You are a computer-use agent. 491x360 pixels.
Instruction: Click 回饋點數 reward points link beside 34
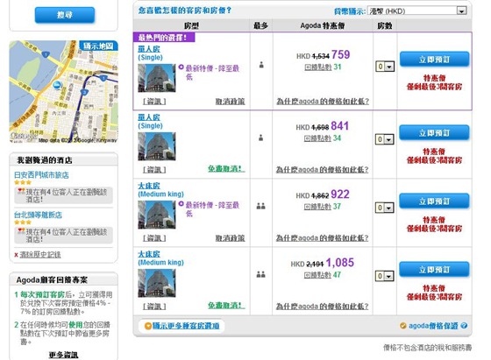pos(317,138)
